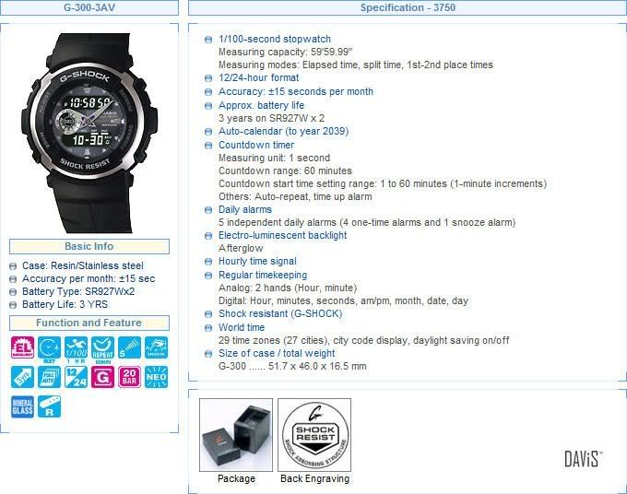Click the countdown REPEAT feature icon

(x=102, y=347)
